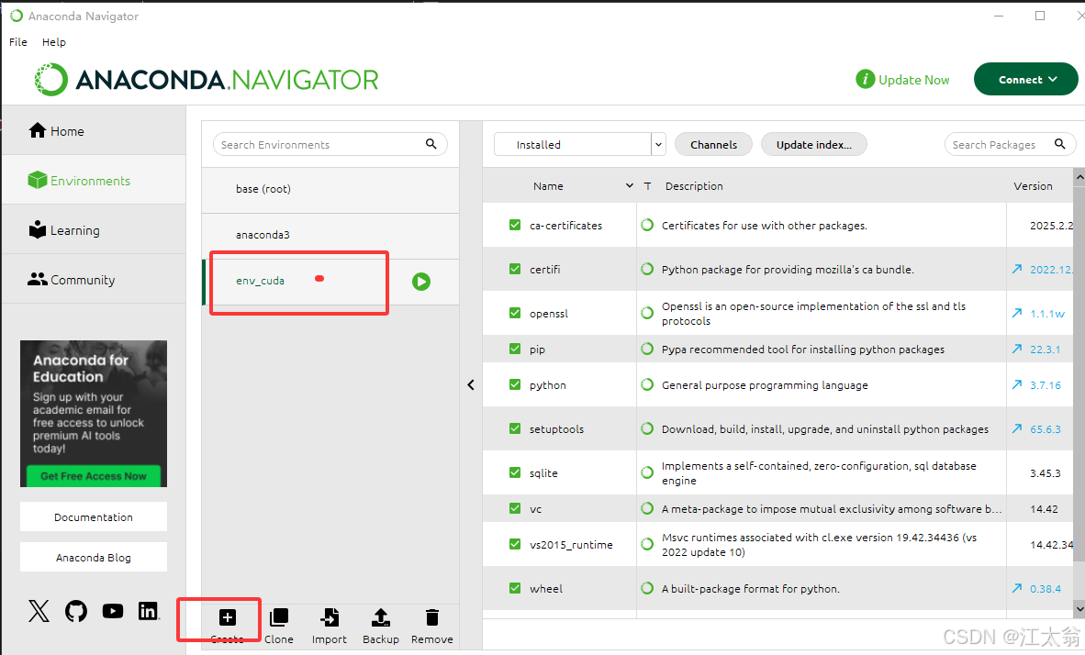Open the File menu

pyautogui.click(x=18, y=42)
